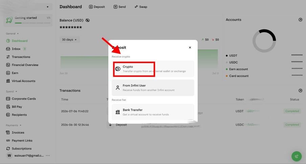Image resolution: width=306 pixels, height=164 pixels.
Task: Click the Corporate Cards icon
Action: [x=8, y=99]
